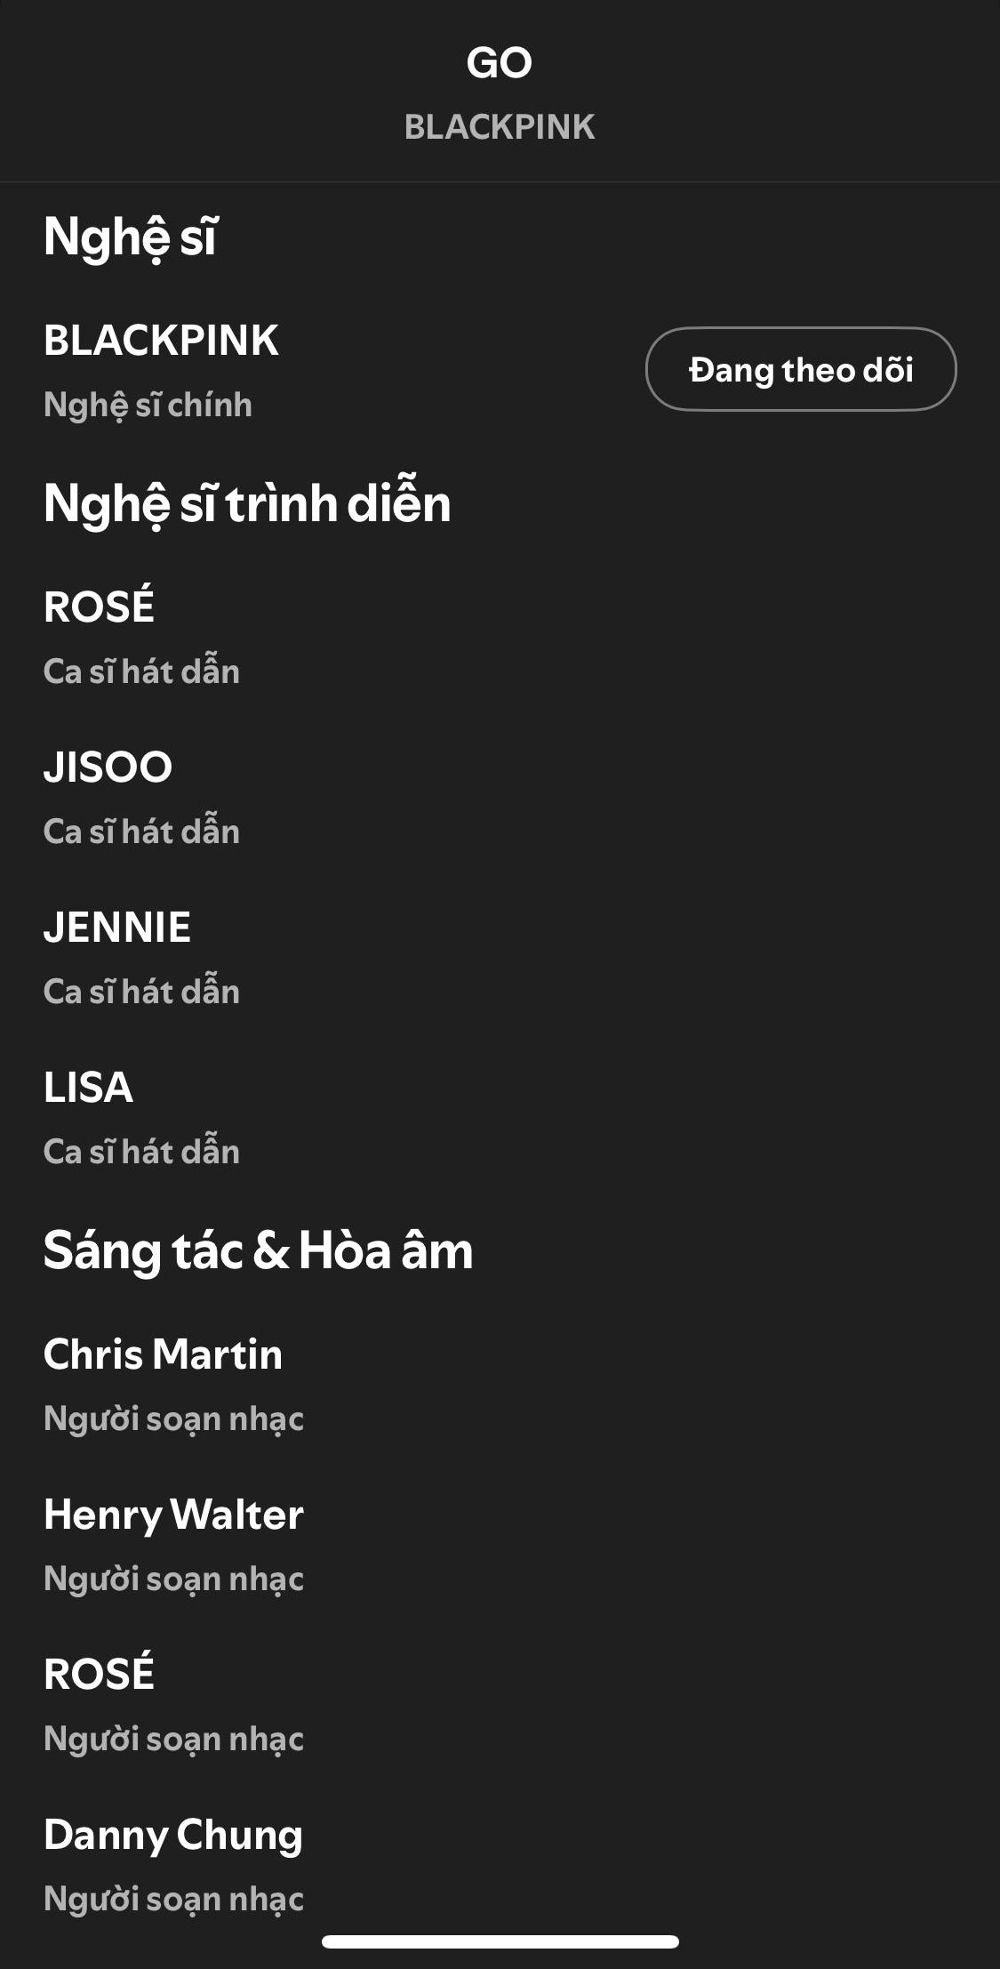Tap BLACKPINK under the song title
Viewport: 1000px width, 1969px height.
[500, 127]
